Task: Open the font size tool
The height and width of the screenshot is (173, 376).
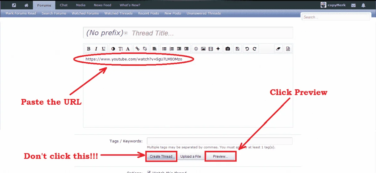Action: click(x=120, y=49)
